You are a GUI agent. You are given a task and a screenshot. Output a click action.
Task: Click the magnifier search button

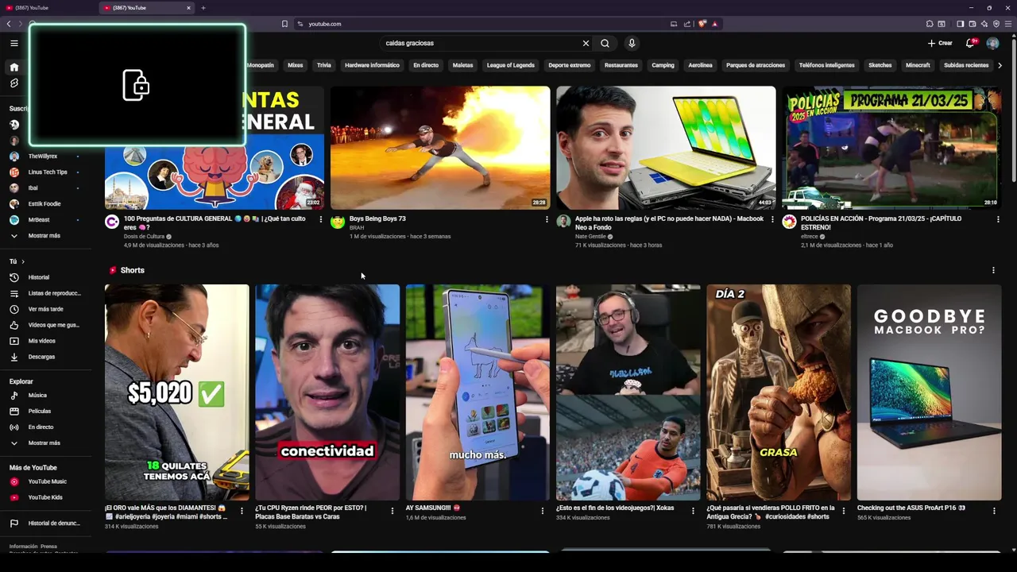605,43
